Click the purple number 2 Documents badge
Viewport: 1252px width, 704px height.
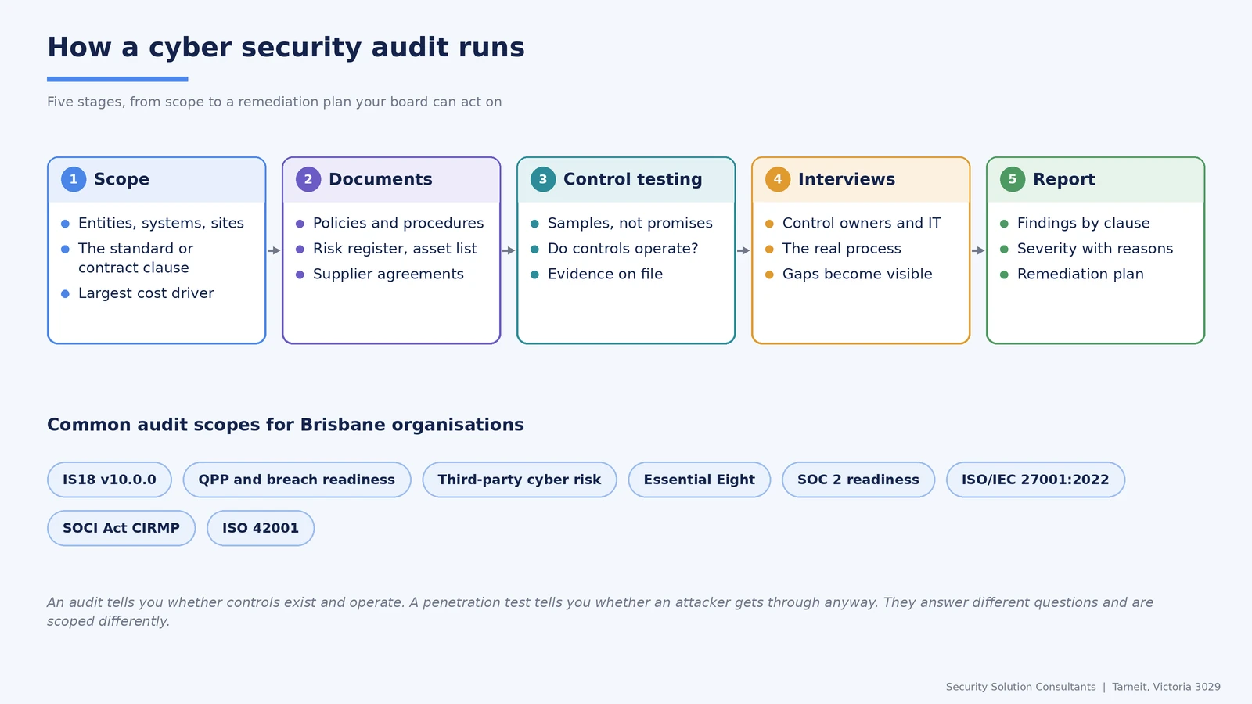coord(308,179)
